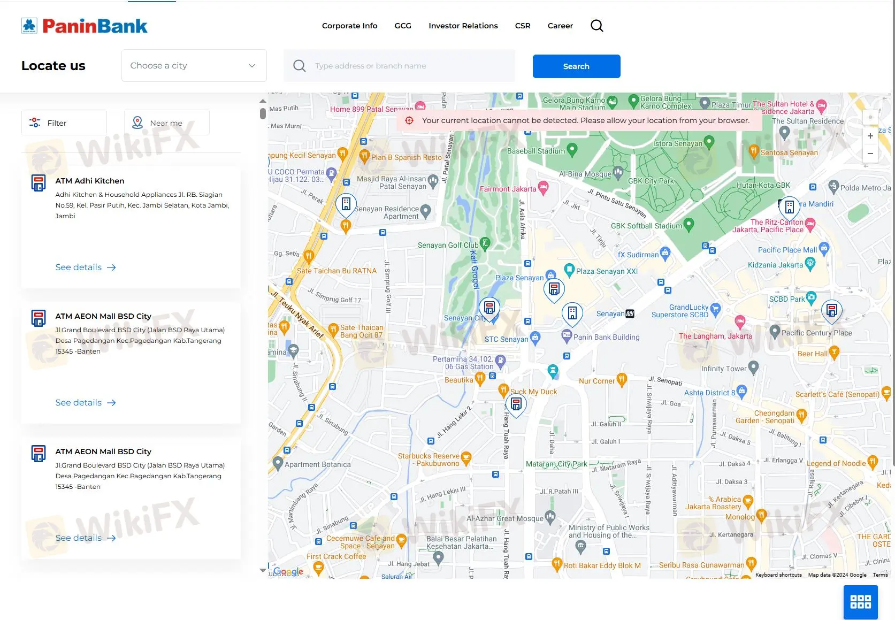895x620 pixels.
Task: Select branch marker near Senayan Residence Apartment
Action: (346, 204)
